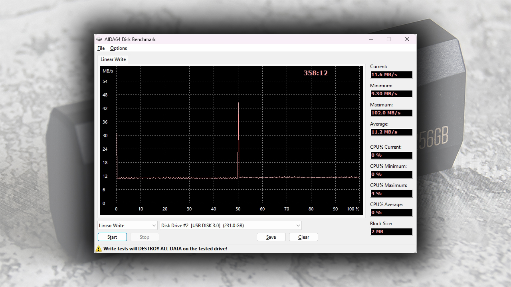This screenshot has width=511, height=287.
Task: Click the Average speed value 11.2 MB/s
Action: point(391,132)
